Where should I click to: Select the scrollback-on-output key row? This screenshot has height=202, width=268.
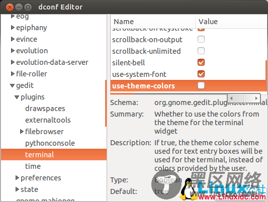(x=188, y=39)
